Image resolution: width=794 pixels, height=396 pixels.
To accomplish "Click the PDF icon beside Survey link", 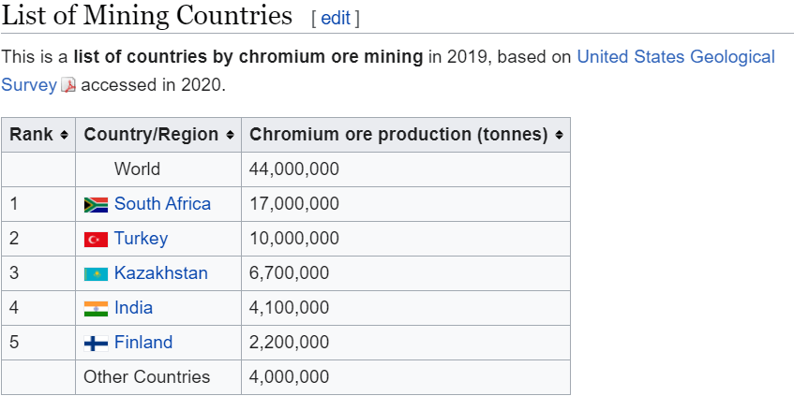I will (68, 85).
